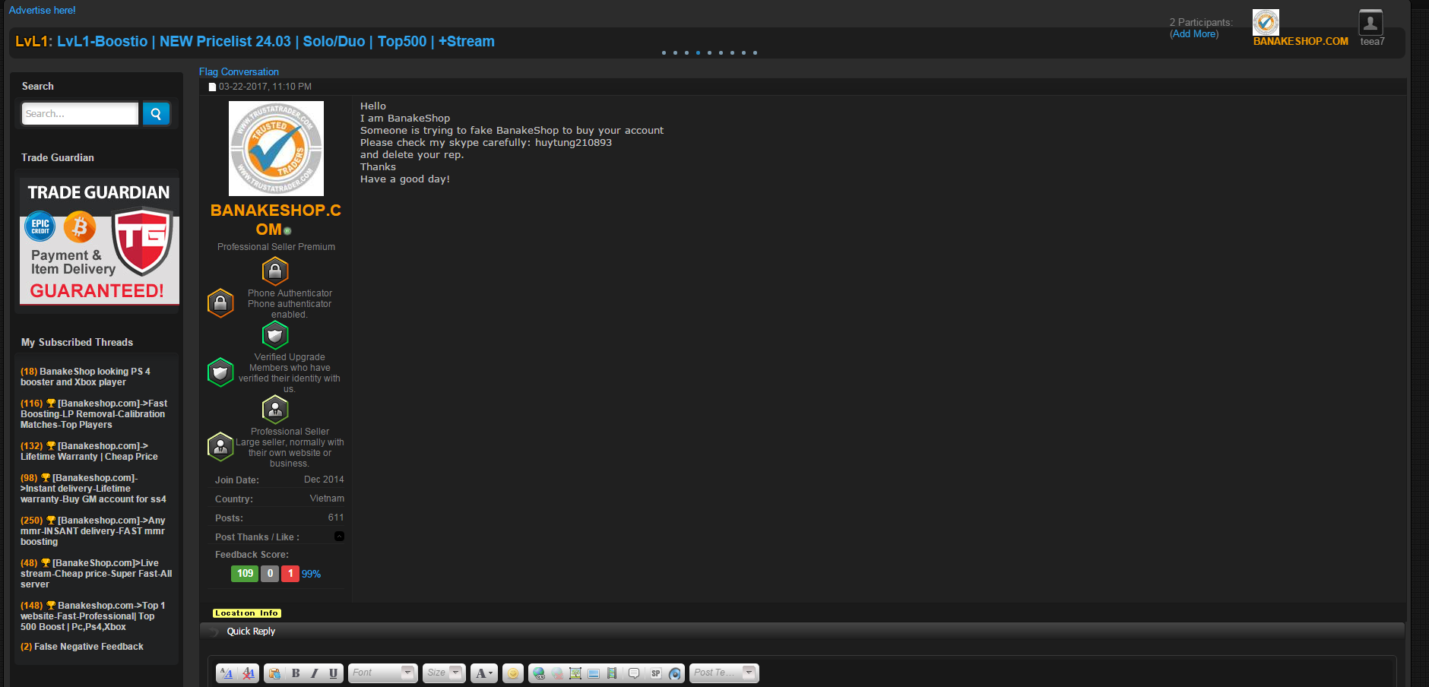Click Remove Text Formatting icon
The width and height of the screenshot is (1429, 687).
point(249,673)
